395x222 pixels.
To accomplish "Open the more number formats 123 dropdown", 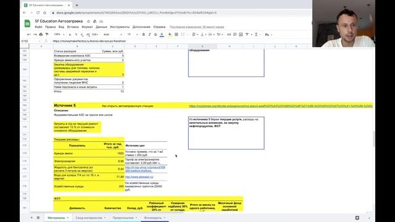I will 94,35.
